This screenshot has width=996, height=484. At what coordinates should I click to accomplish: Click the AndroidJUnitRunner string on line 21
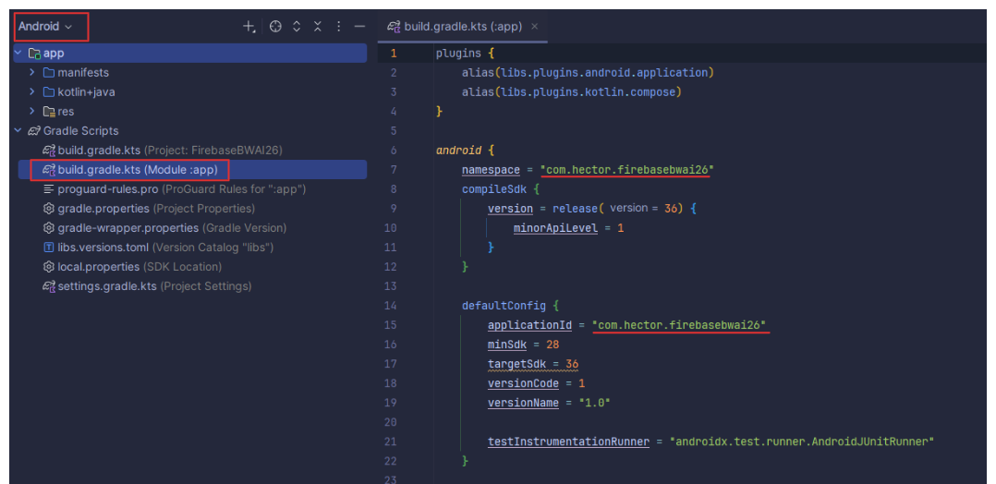(803, 442)
